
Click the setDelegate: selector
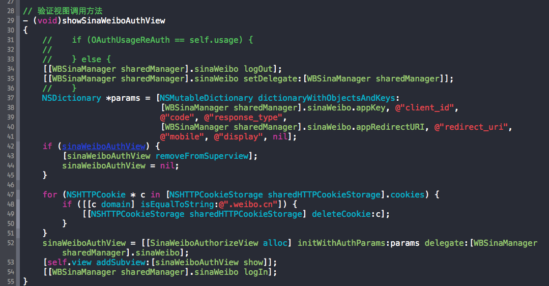(x=272, y=79)
